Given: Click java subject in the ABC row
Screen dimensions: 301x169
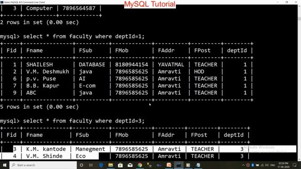Looking at the screenshot, I should click(x=86, y=93).
